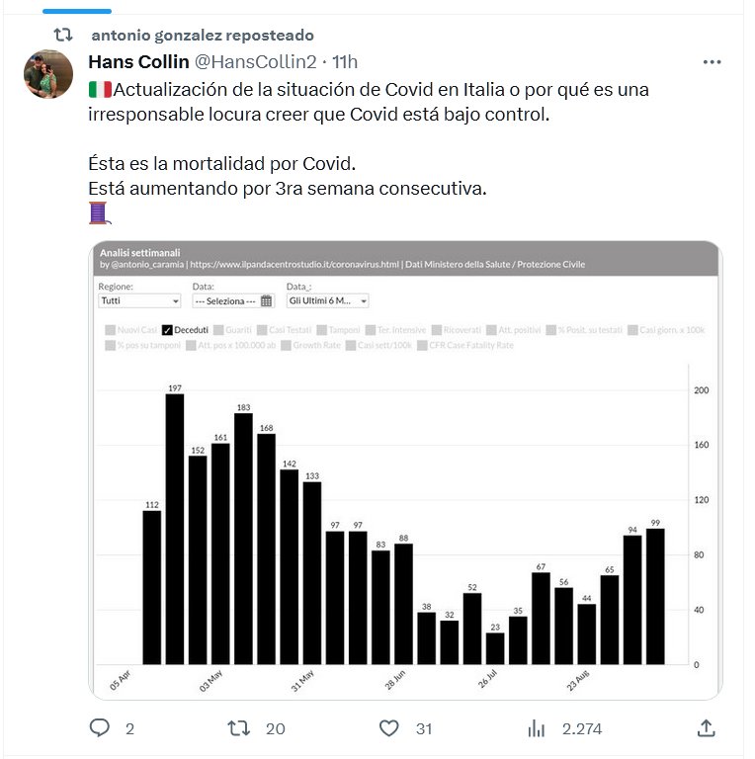This screenshot has width=755, height=759.
Task: Open the 'Gli Ultimi 6 M...' dropdown
Action: 328,300
